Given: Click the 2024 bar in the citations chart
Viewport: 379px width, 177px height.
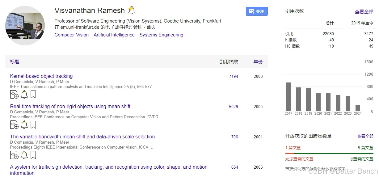Looking at the screenshot, I should 358,108.
